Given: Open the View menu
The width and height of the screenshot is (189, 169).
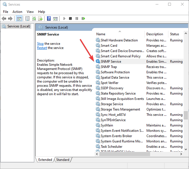Looking at the screenshot, I should pos(30,12).
